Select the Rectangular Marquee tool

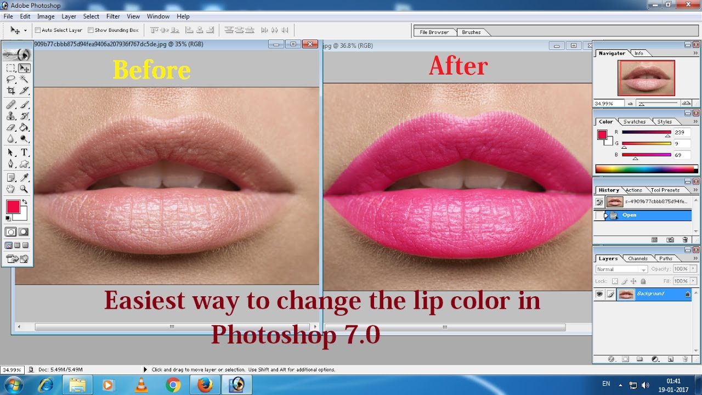[10, 68]
